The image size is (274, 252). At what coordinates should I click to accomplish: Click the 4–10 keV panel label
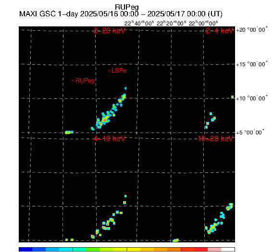(110, 139)
